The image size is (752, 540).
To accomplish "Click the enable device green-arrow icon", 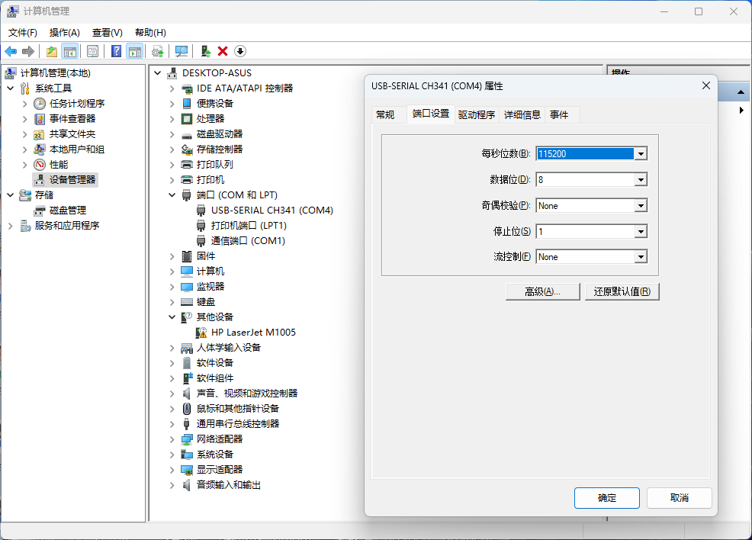I will pos(206,51).
